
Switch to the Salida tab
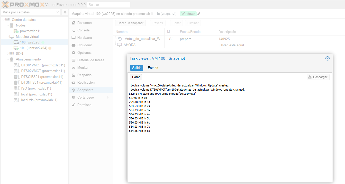[137, 68]
